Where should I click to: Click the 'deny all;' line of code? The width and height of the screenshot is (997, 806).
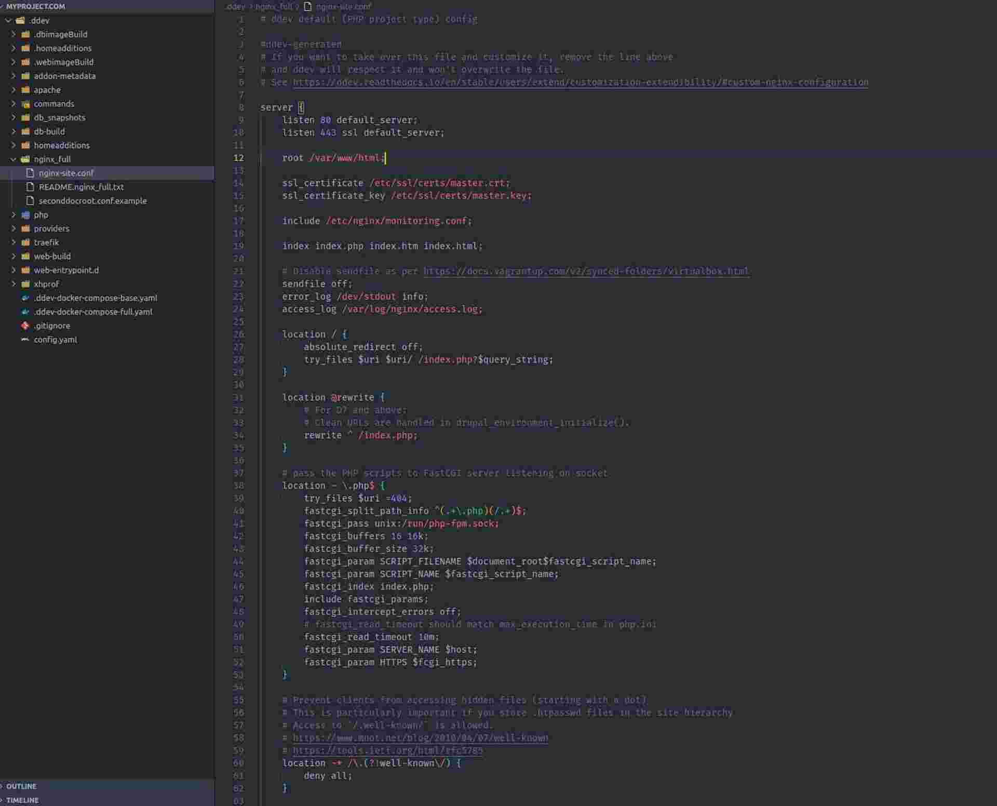click(x=328, y=776)
